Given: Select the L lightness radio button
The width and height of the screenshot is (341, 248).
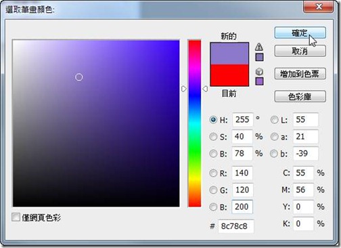Looking at the screenshot, I should pyautogui.click(x=274, y=120).
